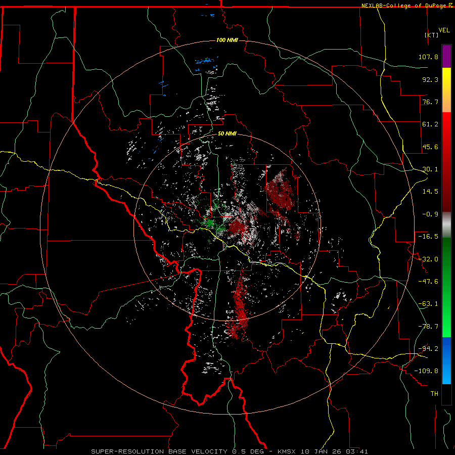Click the 107.8 velocity scale value
The width and height of the screenshot is (455, 455).
pyautogui.click(x=428, y=57)
